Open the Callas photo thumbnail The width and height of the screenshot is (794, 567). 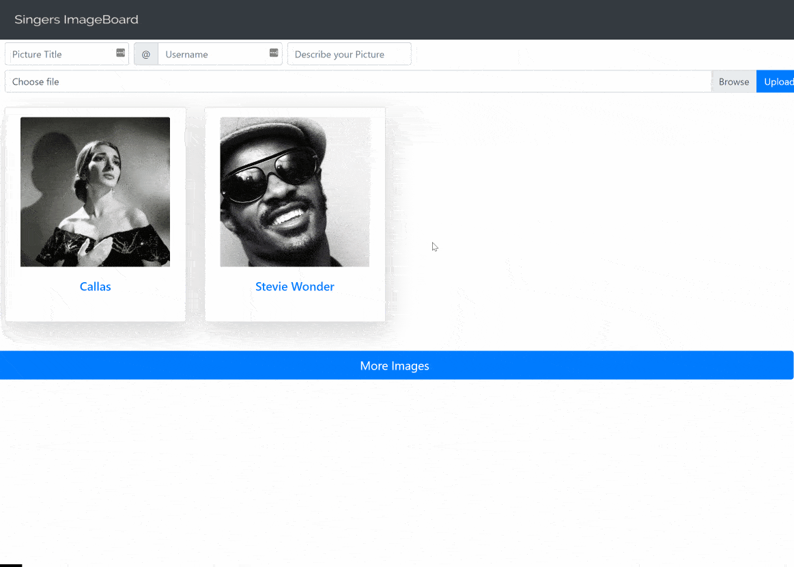[x=95, y=192]
